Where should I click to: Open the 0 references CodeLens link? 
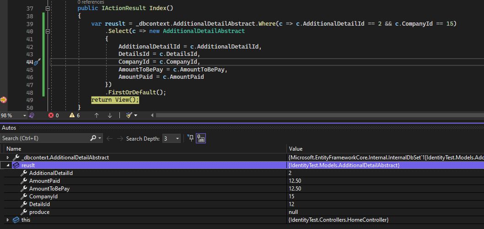[91, 2]
